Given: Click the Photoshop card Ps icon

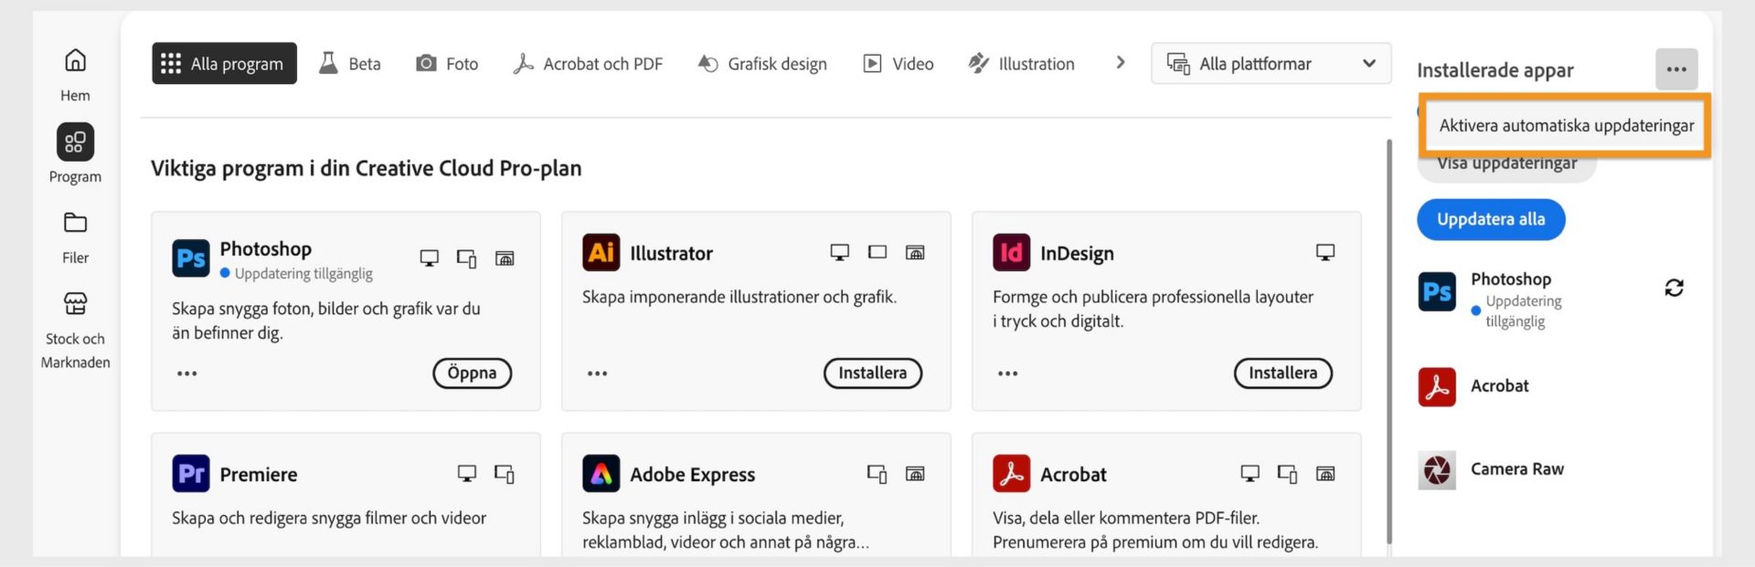Looking at the screenshot, I should [x=190, y=258].
